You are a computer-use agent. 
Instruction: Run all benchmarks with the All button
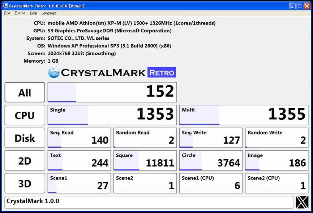coord(25,92)
